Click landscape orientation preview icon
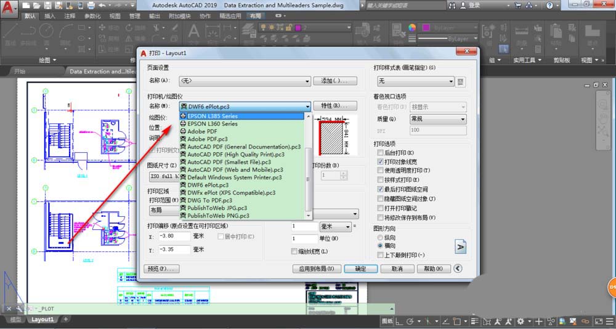Screen dimensions: 616x329 (460, 246)
